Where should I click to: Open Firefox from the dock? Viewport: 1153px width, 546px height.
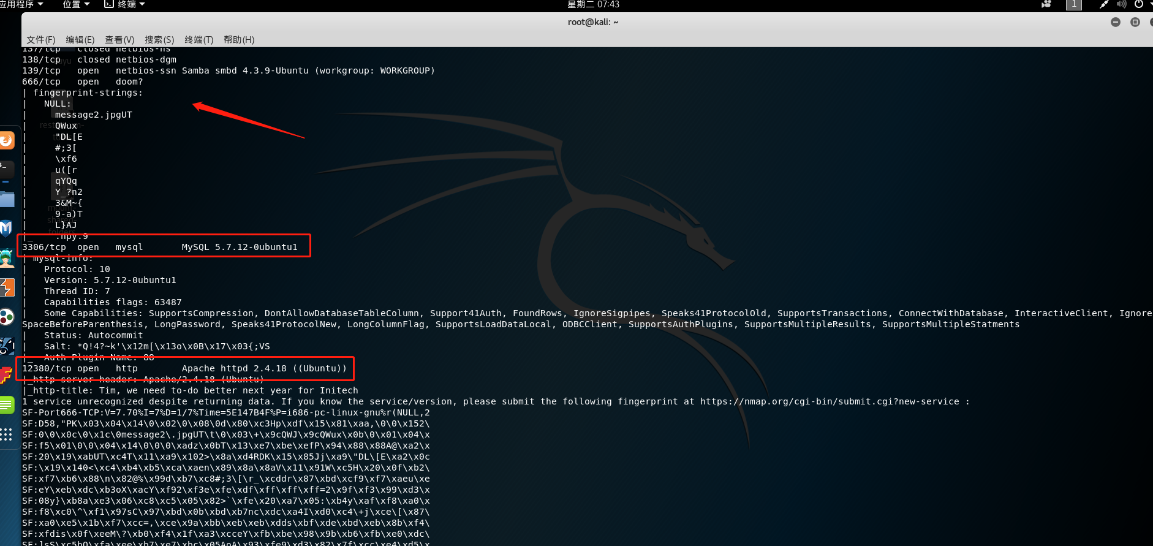point(6,140)
